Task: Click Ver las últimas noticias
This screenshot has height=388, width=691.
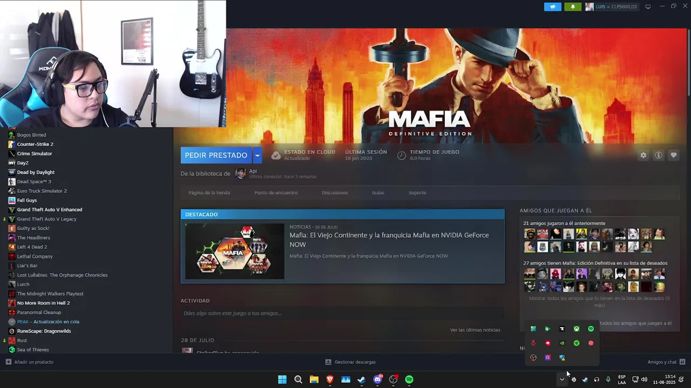Action: point(475,330)
